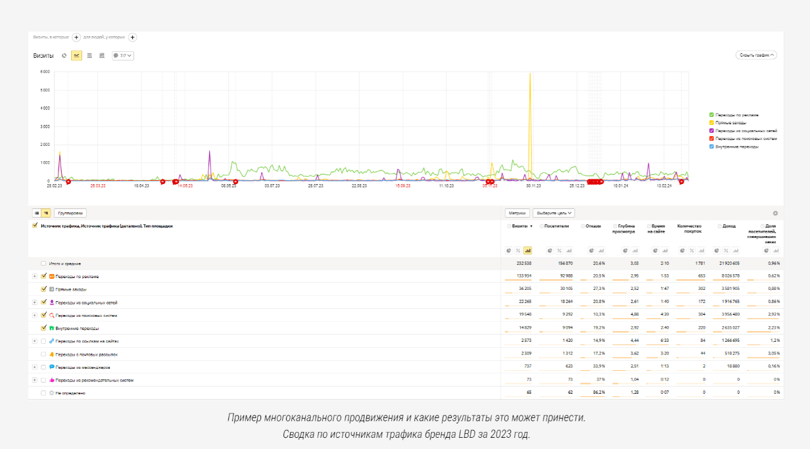Uncheck Переходы из социальных сетей checkbox
The height and width of the screenshot is (449, 810).
coord(43,302)
